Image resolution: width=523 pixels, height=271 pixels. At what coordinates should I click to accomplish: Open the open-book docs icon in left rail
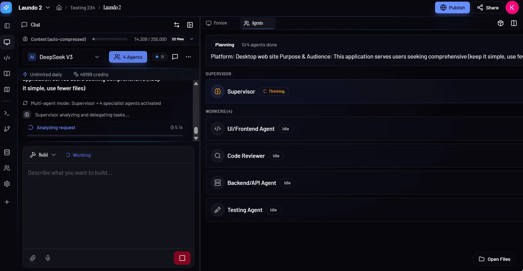point(7,73)
